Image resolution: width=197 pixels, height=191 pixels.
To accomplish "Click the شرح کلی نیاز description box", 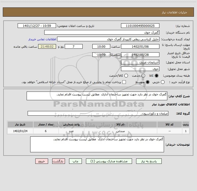I will click(97, 96).
